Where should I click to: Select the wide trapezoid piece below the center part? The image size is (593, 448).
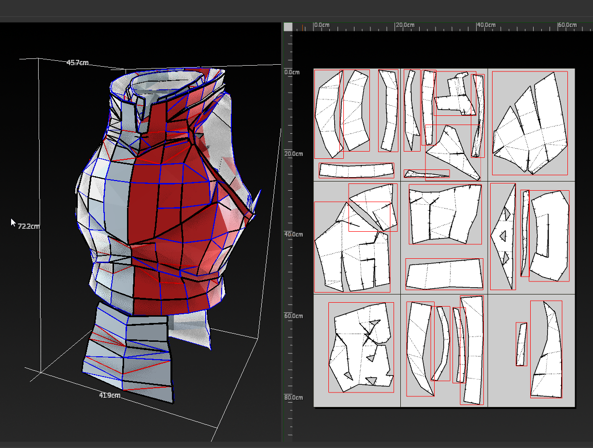point(444,275)
